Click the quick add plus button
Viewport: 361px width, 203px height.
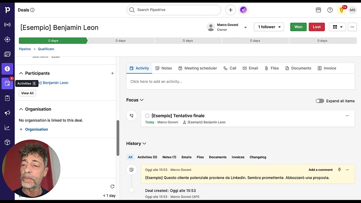tap(230, 10)
